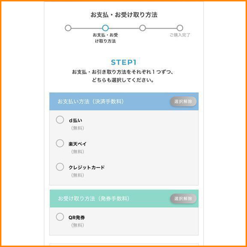Clear payment selection with 選択解除 in お支払い方法 header
The width and height of the screenshot is (247, 247).
pyautogui.click(x=183, y=102)
